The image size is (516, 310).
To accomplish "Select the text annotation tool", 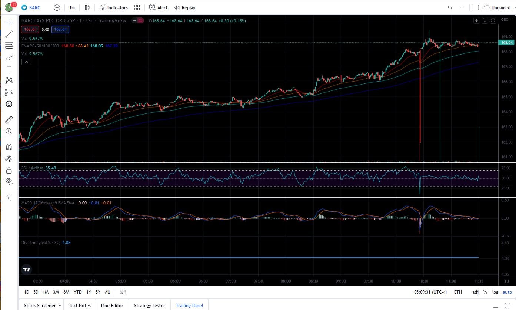I will coord(9,69).
